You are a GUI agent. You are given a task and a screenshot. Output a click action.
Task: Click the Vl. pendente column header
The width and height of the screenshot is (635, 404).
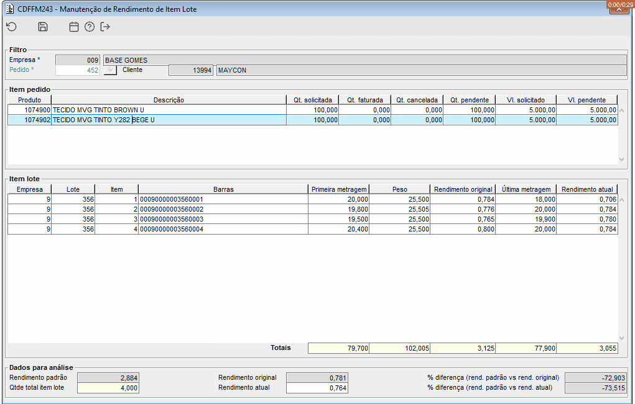587,100
